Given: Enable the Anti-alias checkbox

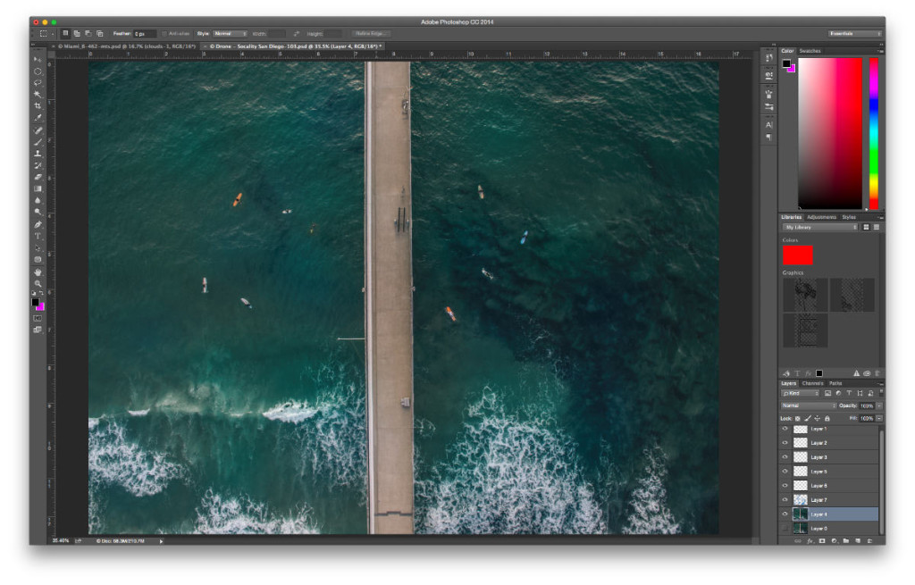Looking at the screenshot, I should 164,32.
